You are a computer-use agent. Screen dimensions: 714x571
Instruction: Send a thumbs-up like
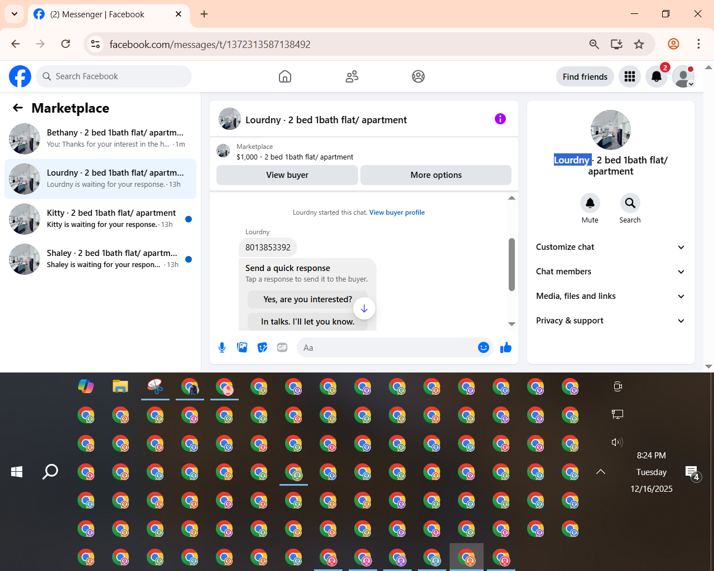point(506,348)
